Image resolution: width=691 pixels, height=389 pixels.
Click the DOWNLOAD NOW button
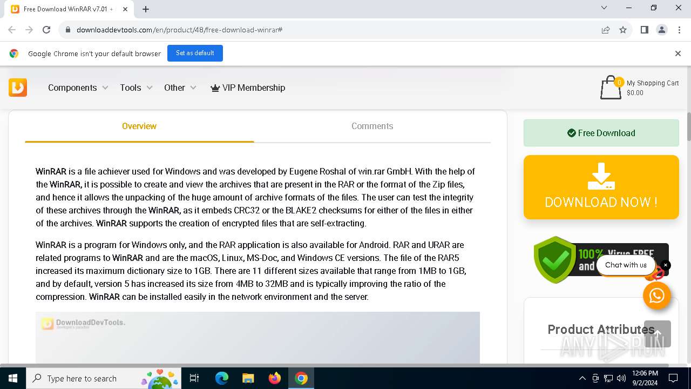(601, 187)
